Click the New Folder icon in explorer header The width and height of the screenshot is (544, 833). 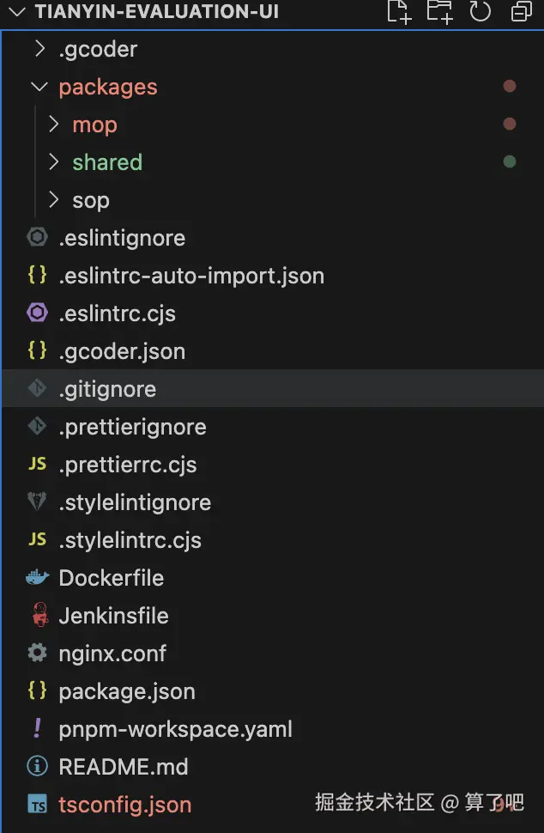point(439,11)
